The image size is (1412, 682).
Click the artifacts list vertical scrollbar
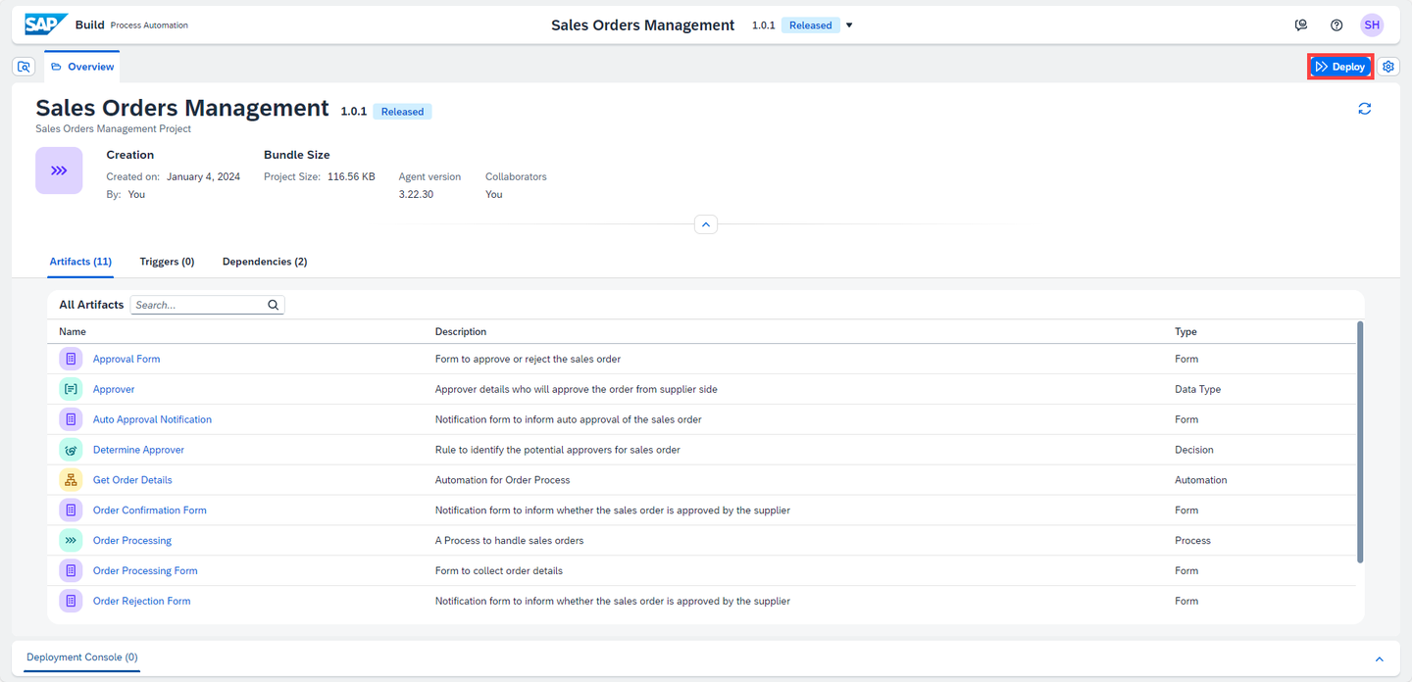click(x=1359, y=441)
